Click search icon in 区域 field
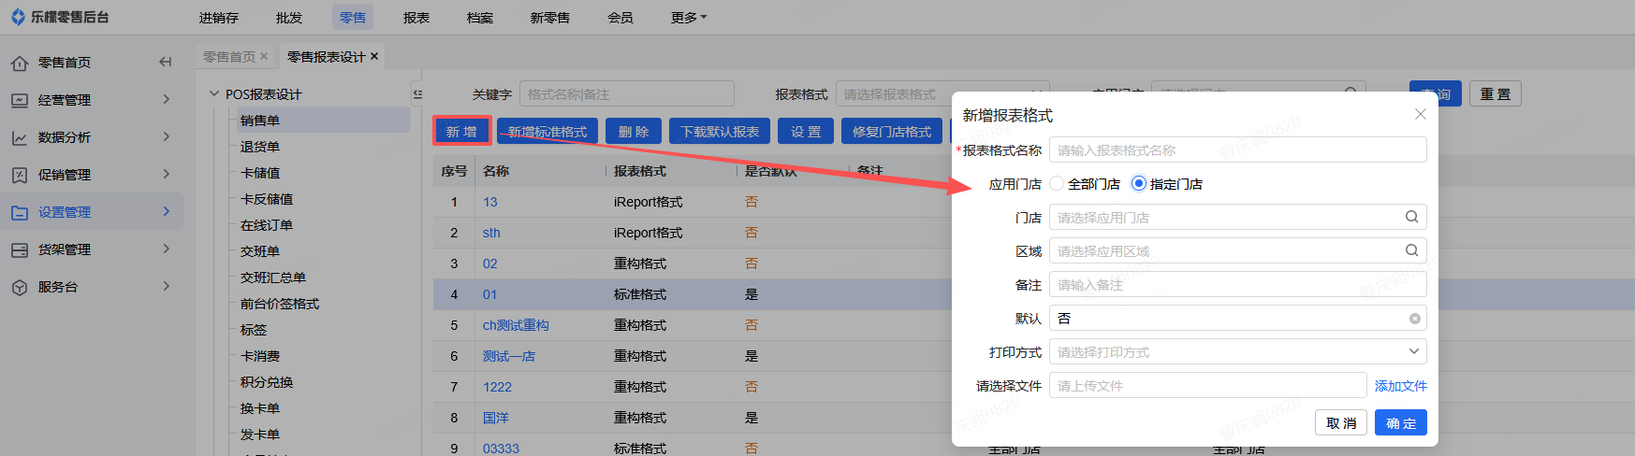The width and height of the screenshot is (1635, 456). click(1411, 250)
